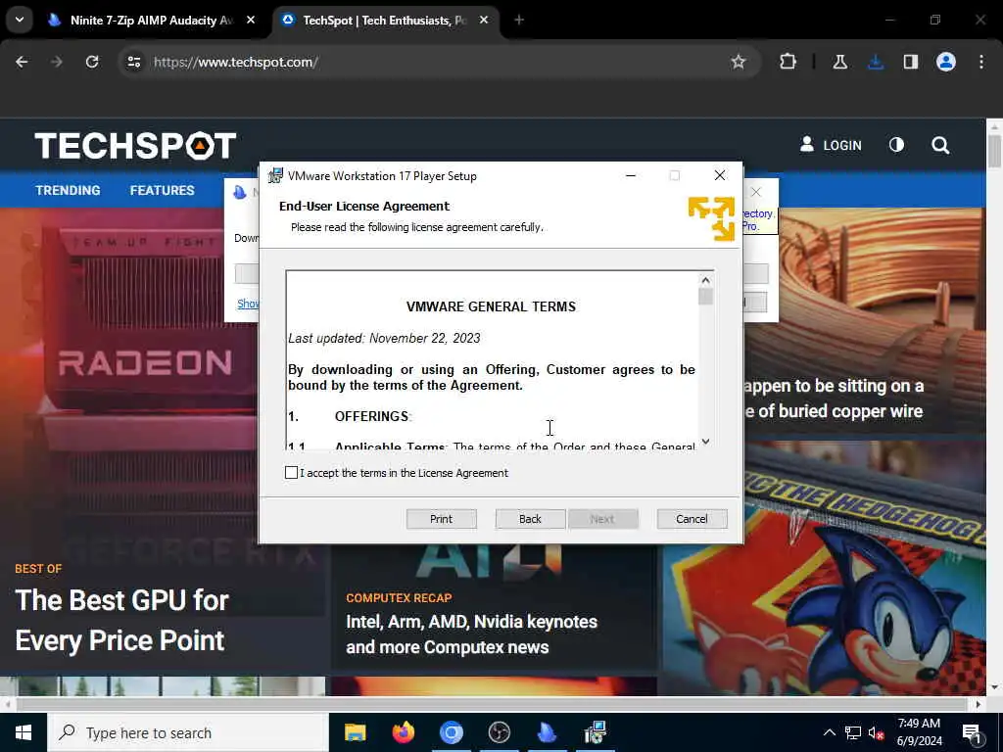
Task: Click the BEST OF category label
Action: point(38,569)
